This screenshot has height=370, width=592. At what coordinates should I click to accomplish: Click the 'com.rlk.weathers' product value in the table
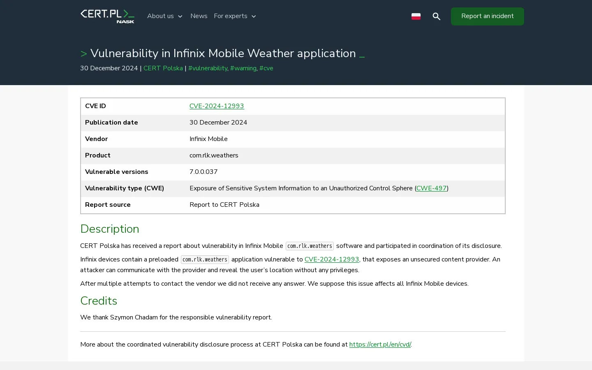click(214, 155)
